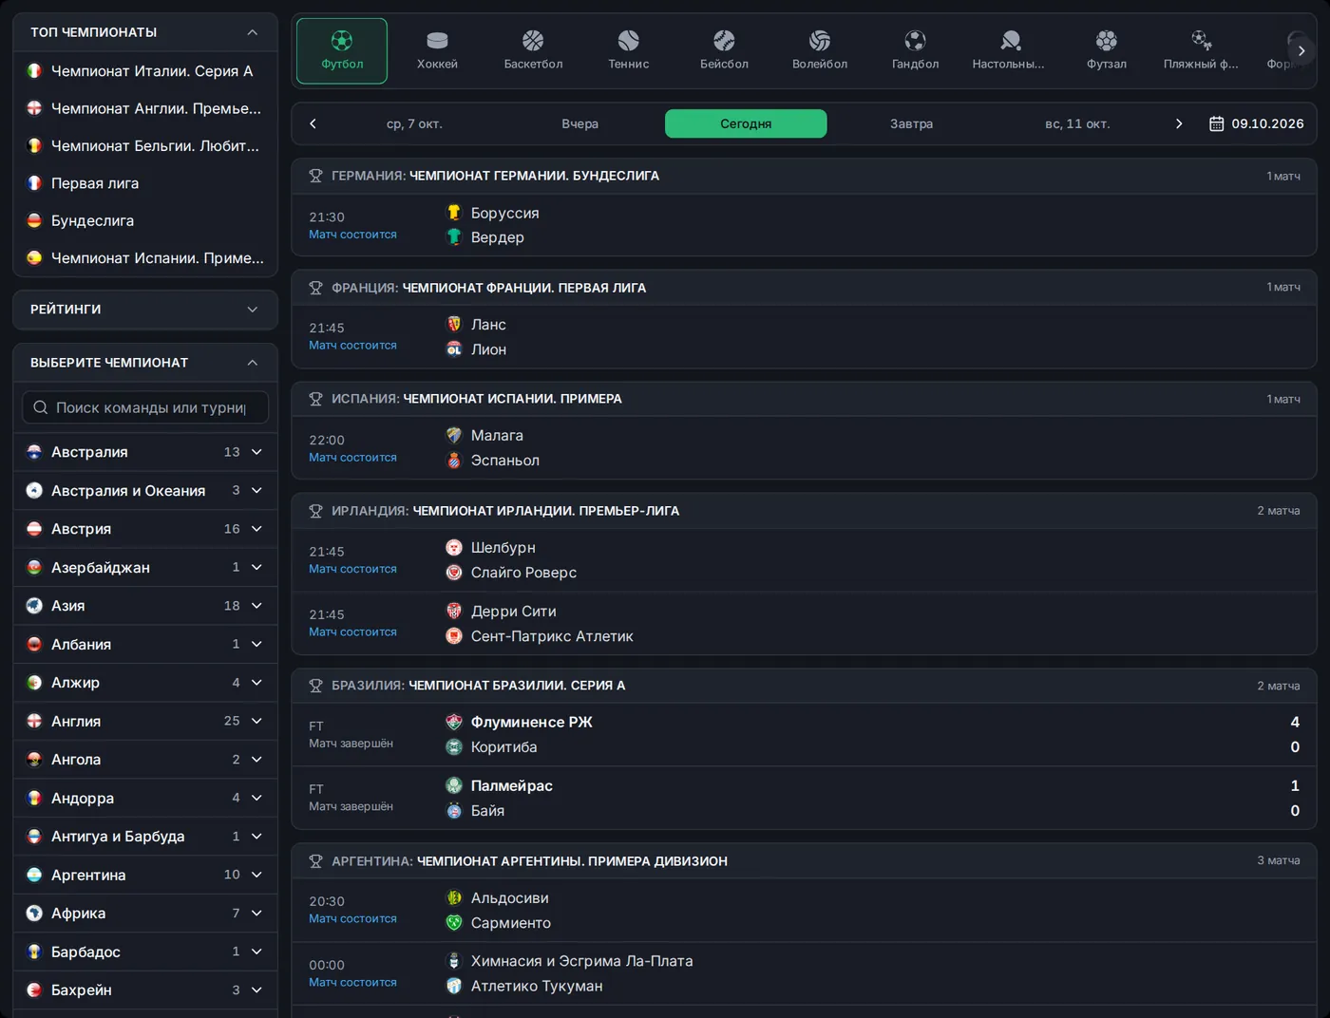Go to previous dates with left arrow
This screenshot has height=1018, width=1330.
(313, 123)
